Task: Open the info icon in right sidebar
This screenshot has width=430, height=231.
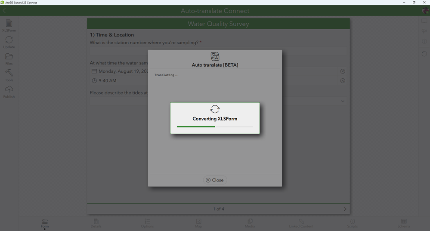Action: pyautogui.click(x=424, y=41)
